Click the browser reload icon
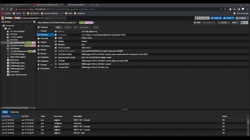The height and width of the screenshot is (140, 250). [x=11, y=9]
